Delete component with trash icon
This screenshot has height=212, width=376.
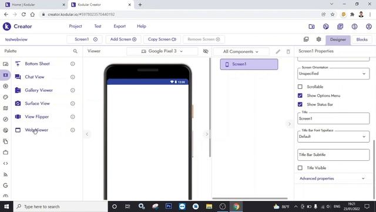(288, 51)
